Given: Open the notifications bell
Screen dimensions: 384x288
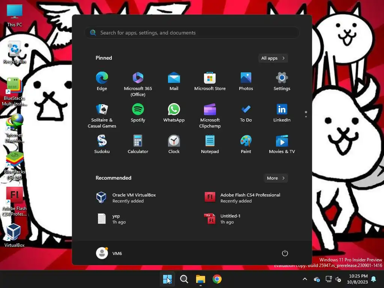Looking at the screenshot, I should [x=374, y=279].
